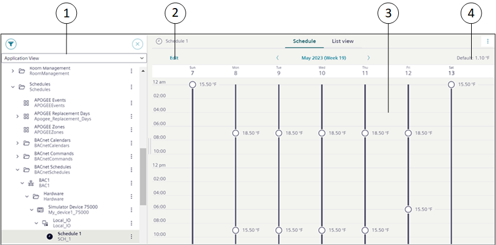This screenshot has width=496, height=245.
Task: Select the Schedule tab
Action: pyautogui.click(x=304, y=42)
